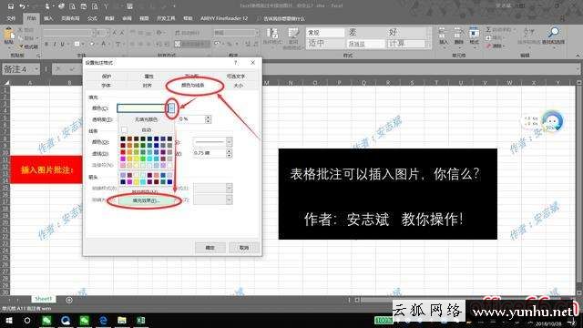Apply the cell fill color bucket
Image resolution: width=583 pixels, height=328 pixels.
point(92,44)
